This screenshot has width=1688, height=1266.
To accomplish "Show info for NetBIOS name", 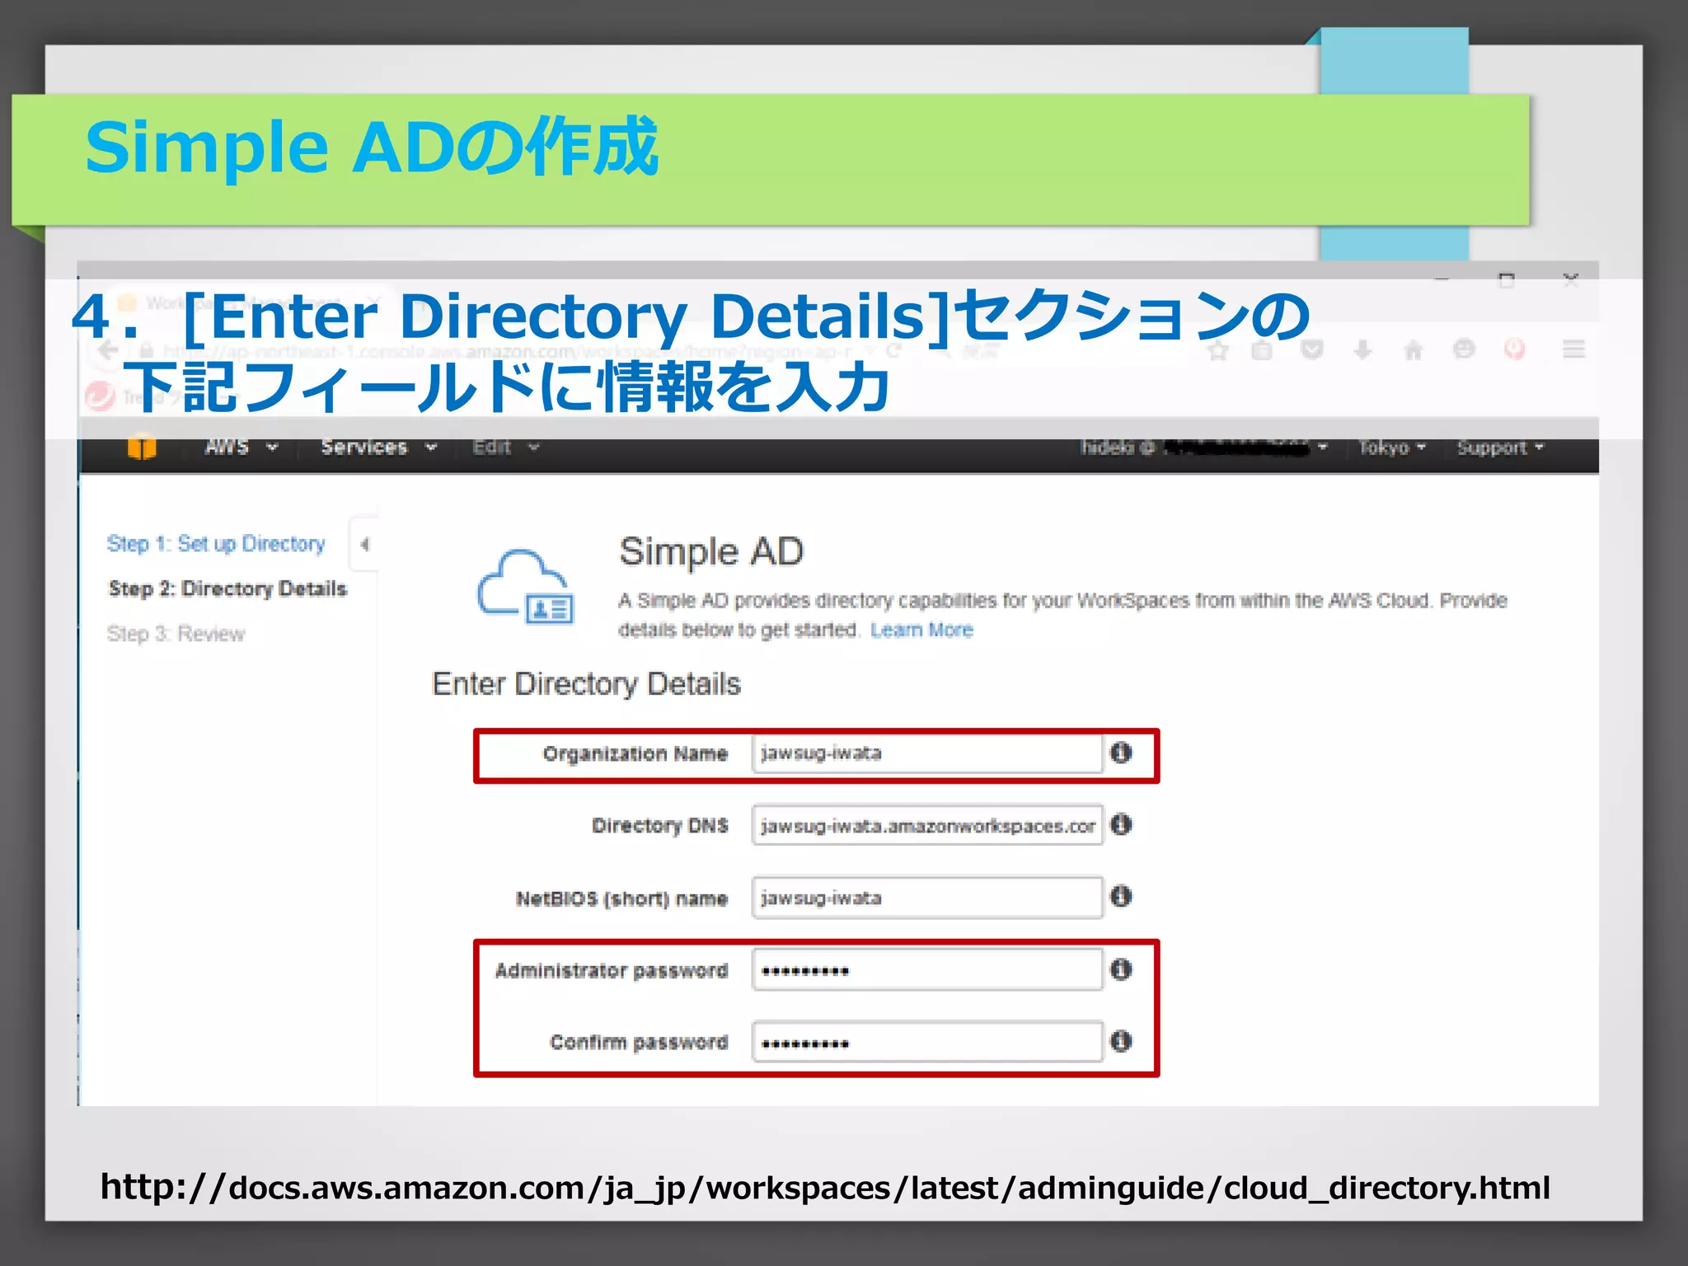I will 1121,896.
